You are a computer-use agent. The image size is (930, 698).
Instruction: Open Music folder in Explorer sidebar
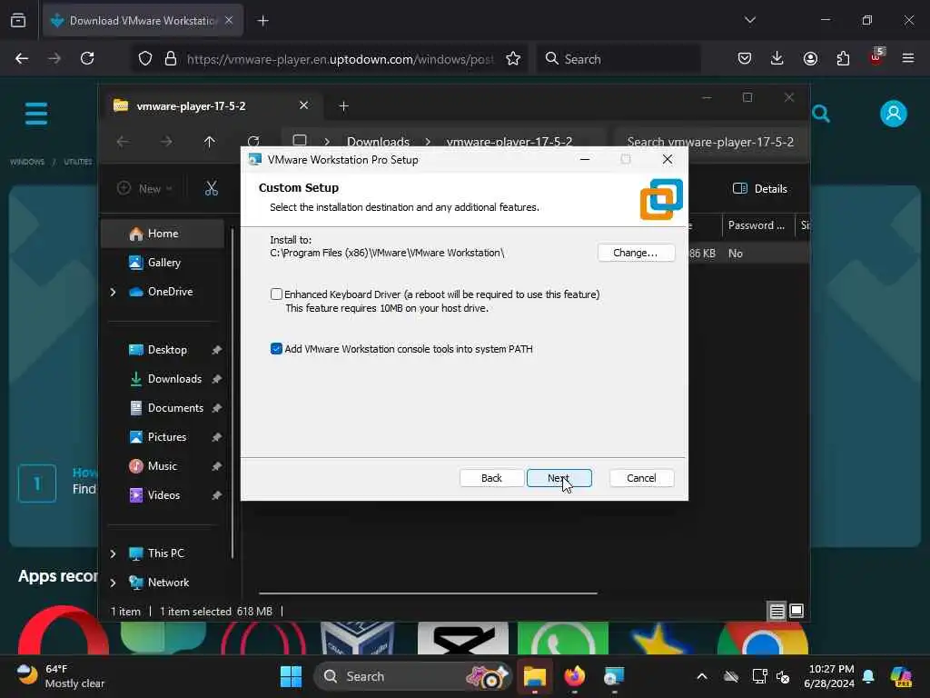pos(163,466)
